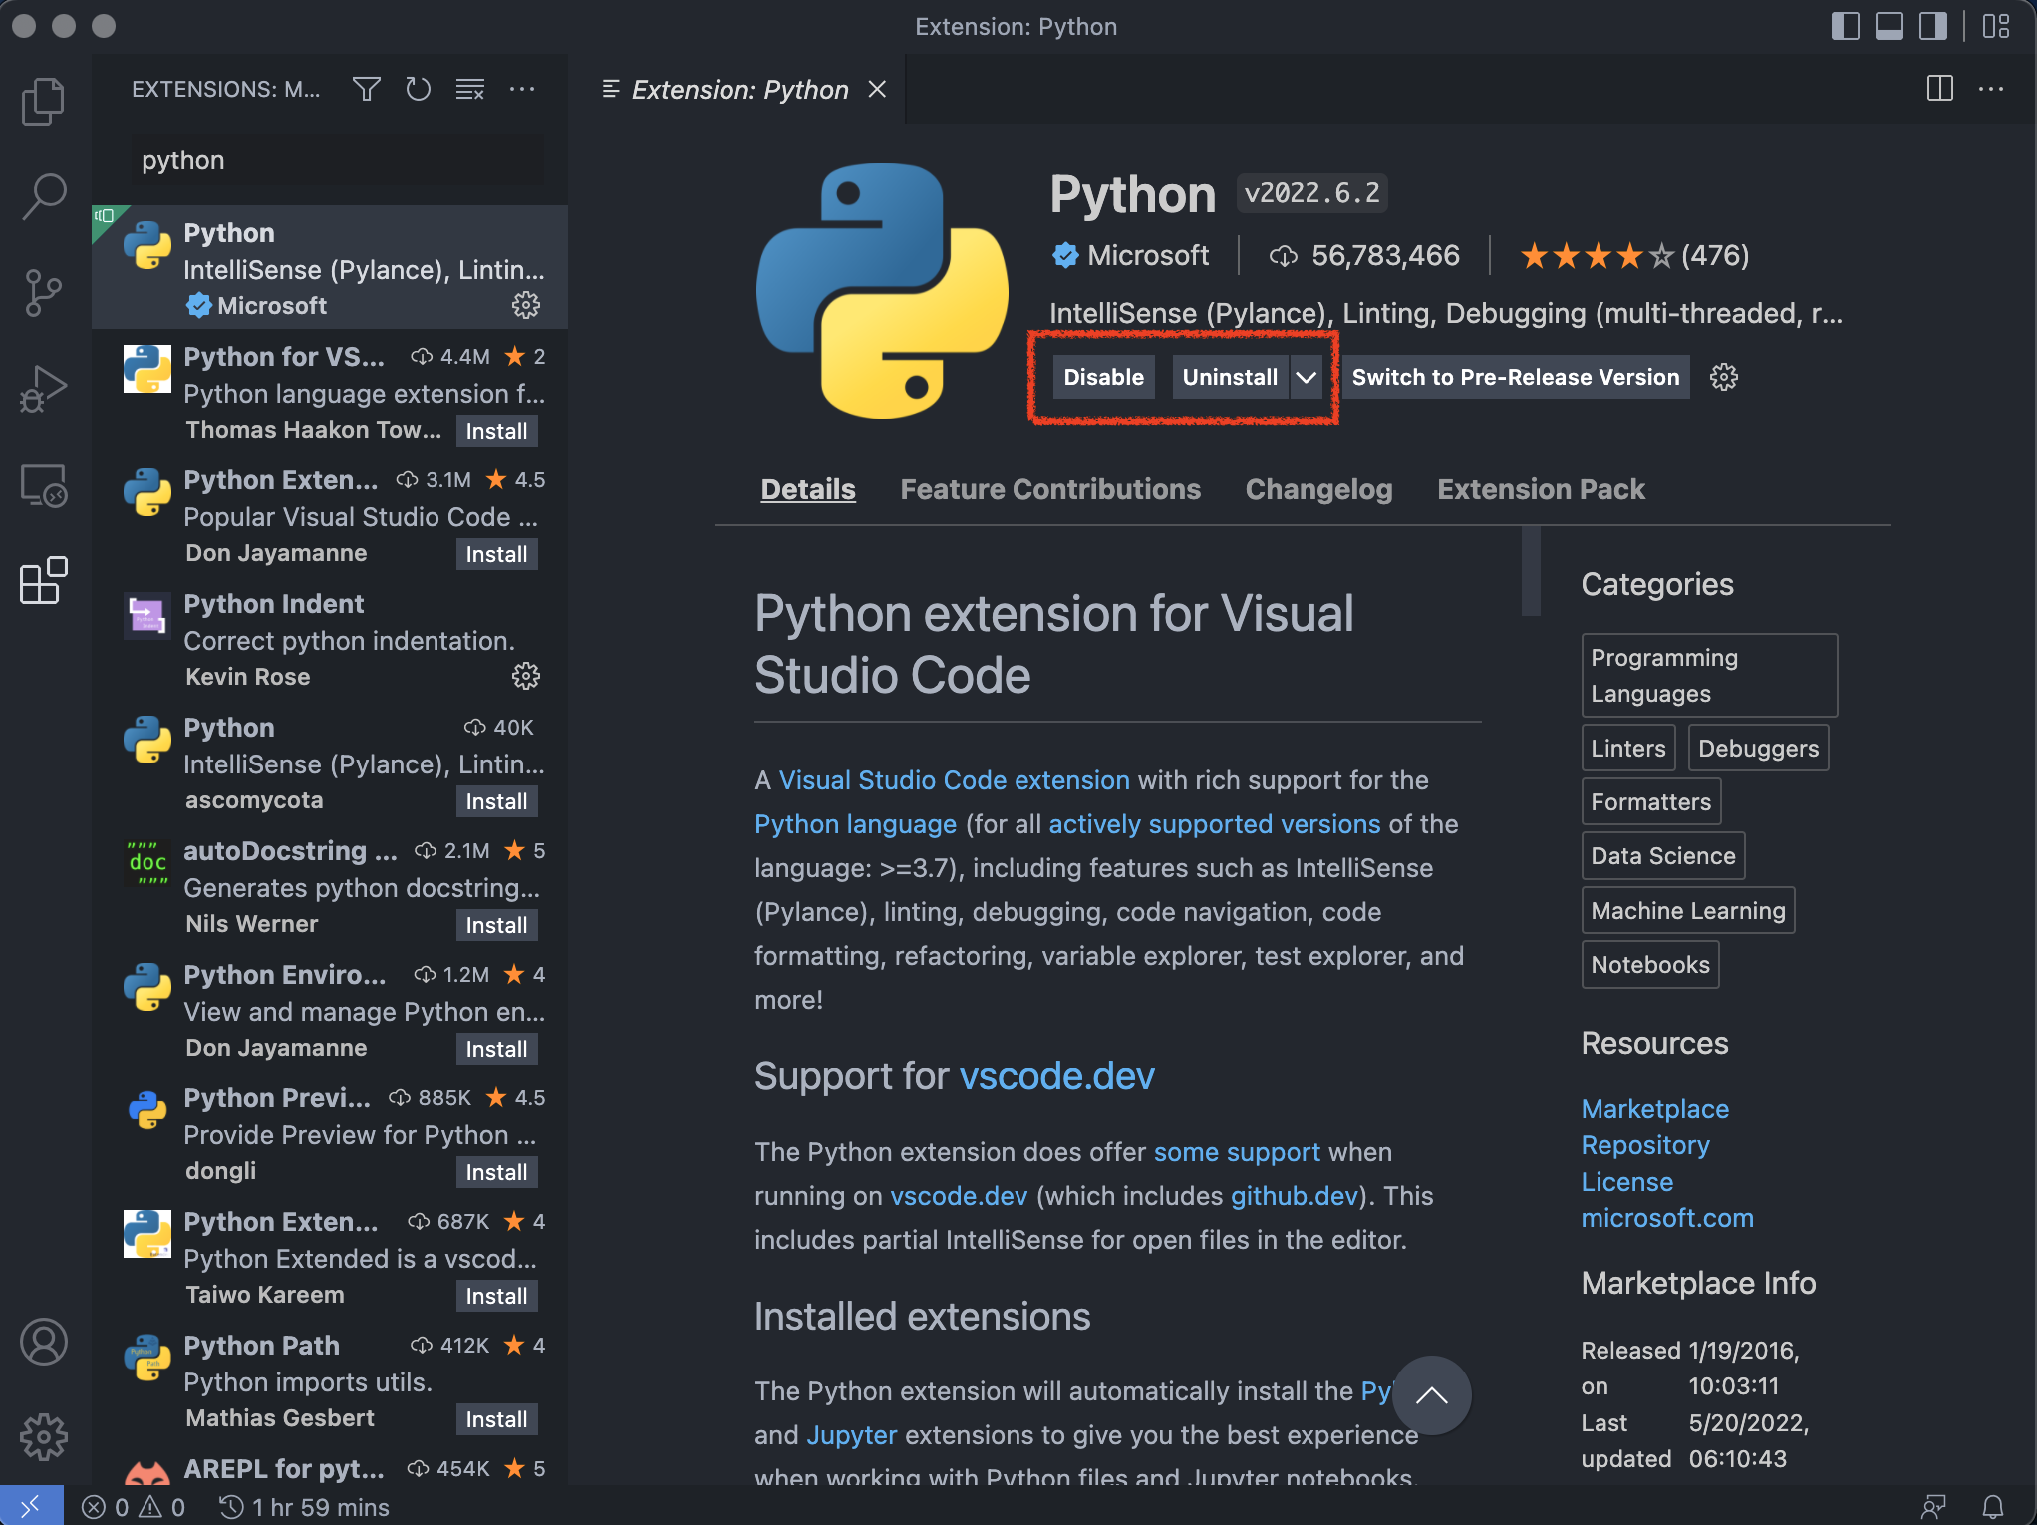Open the License resource link

(x=1627, y=1182)
